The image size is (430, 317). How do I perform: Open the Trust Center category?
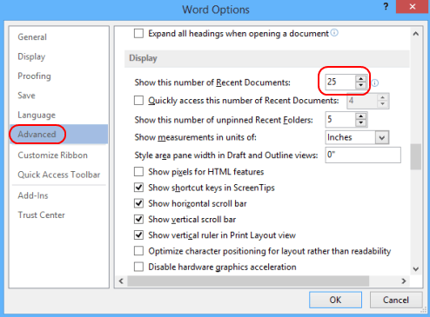tap(59, 215)
